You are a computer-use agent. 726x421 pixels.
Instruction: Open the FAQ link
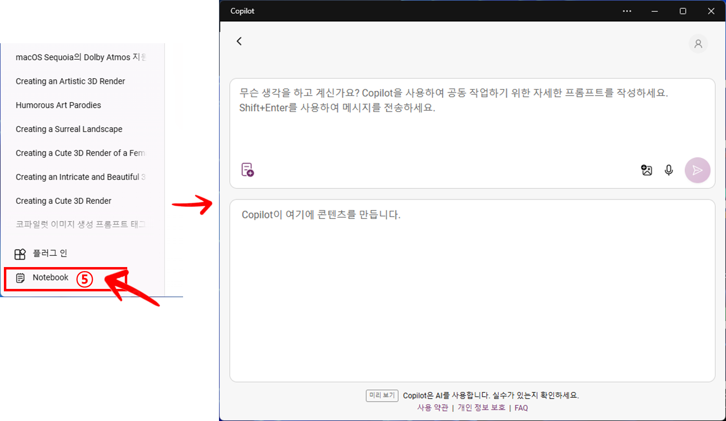pyautogui.click(x=521, y=408)
